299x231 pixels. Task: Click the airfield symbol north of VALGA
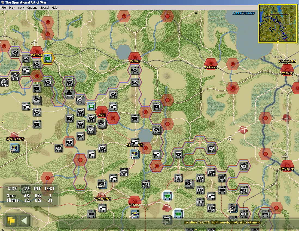coord(34,43)
